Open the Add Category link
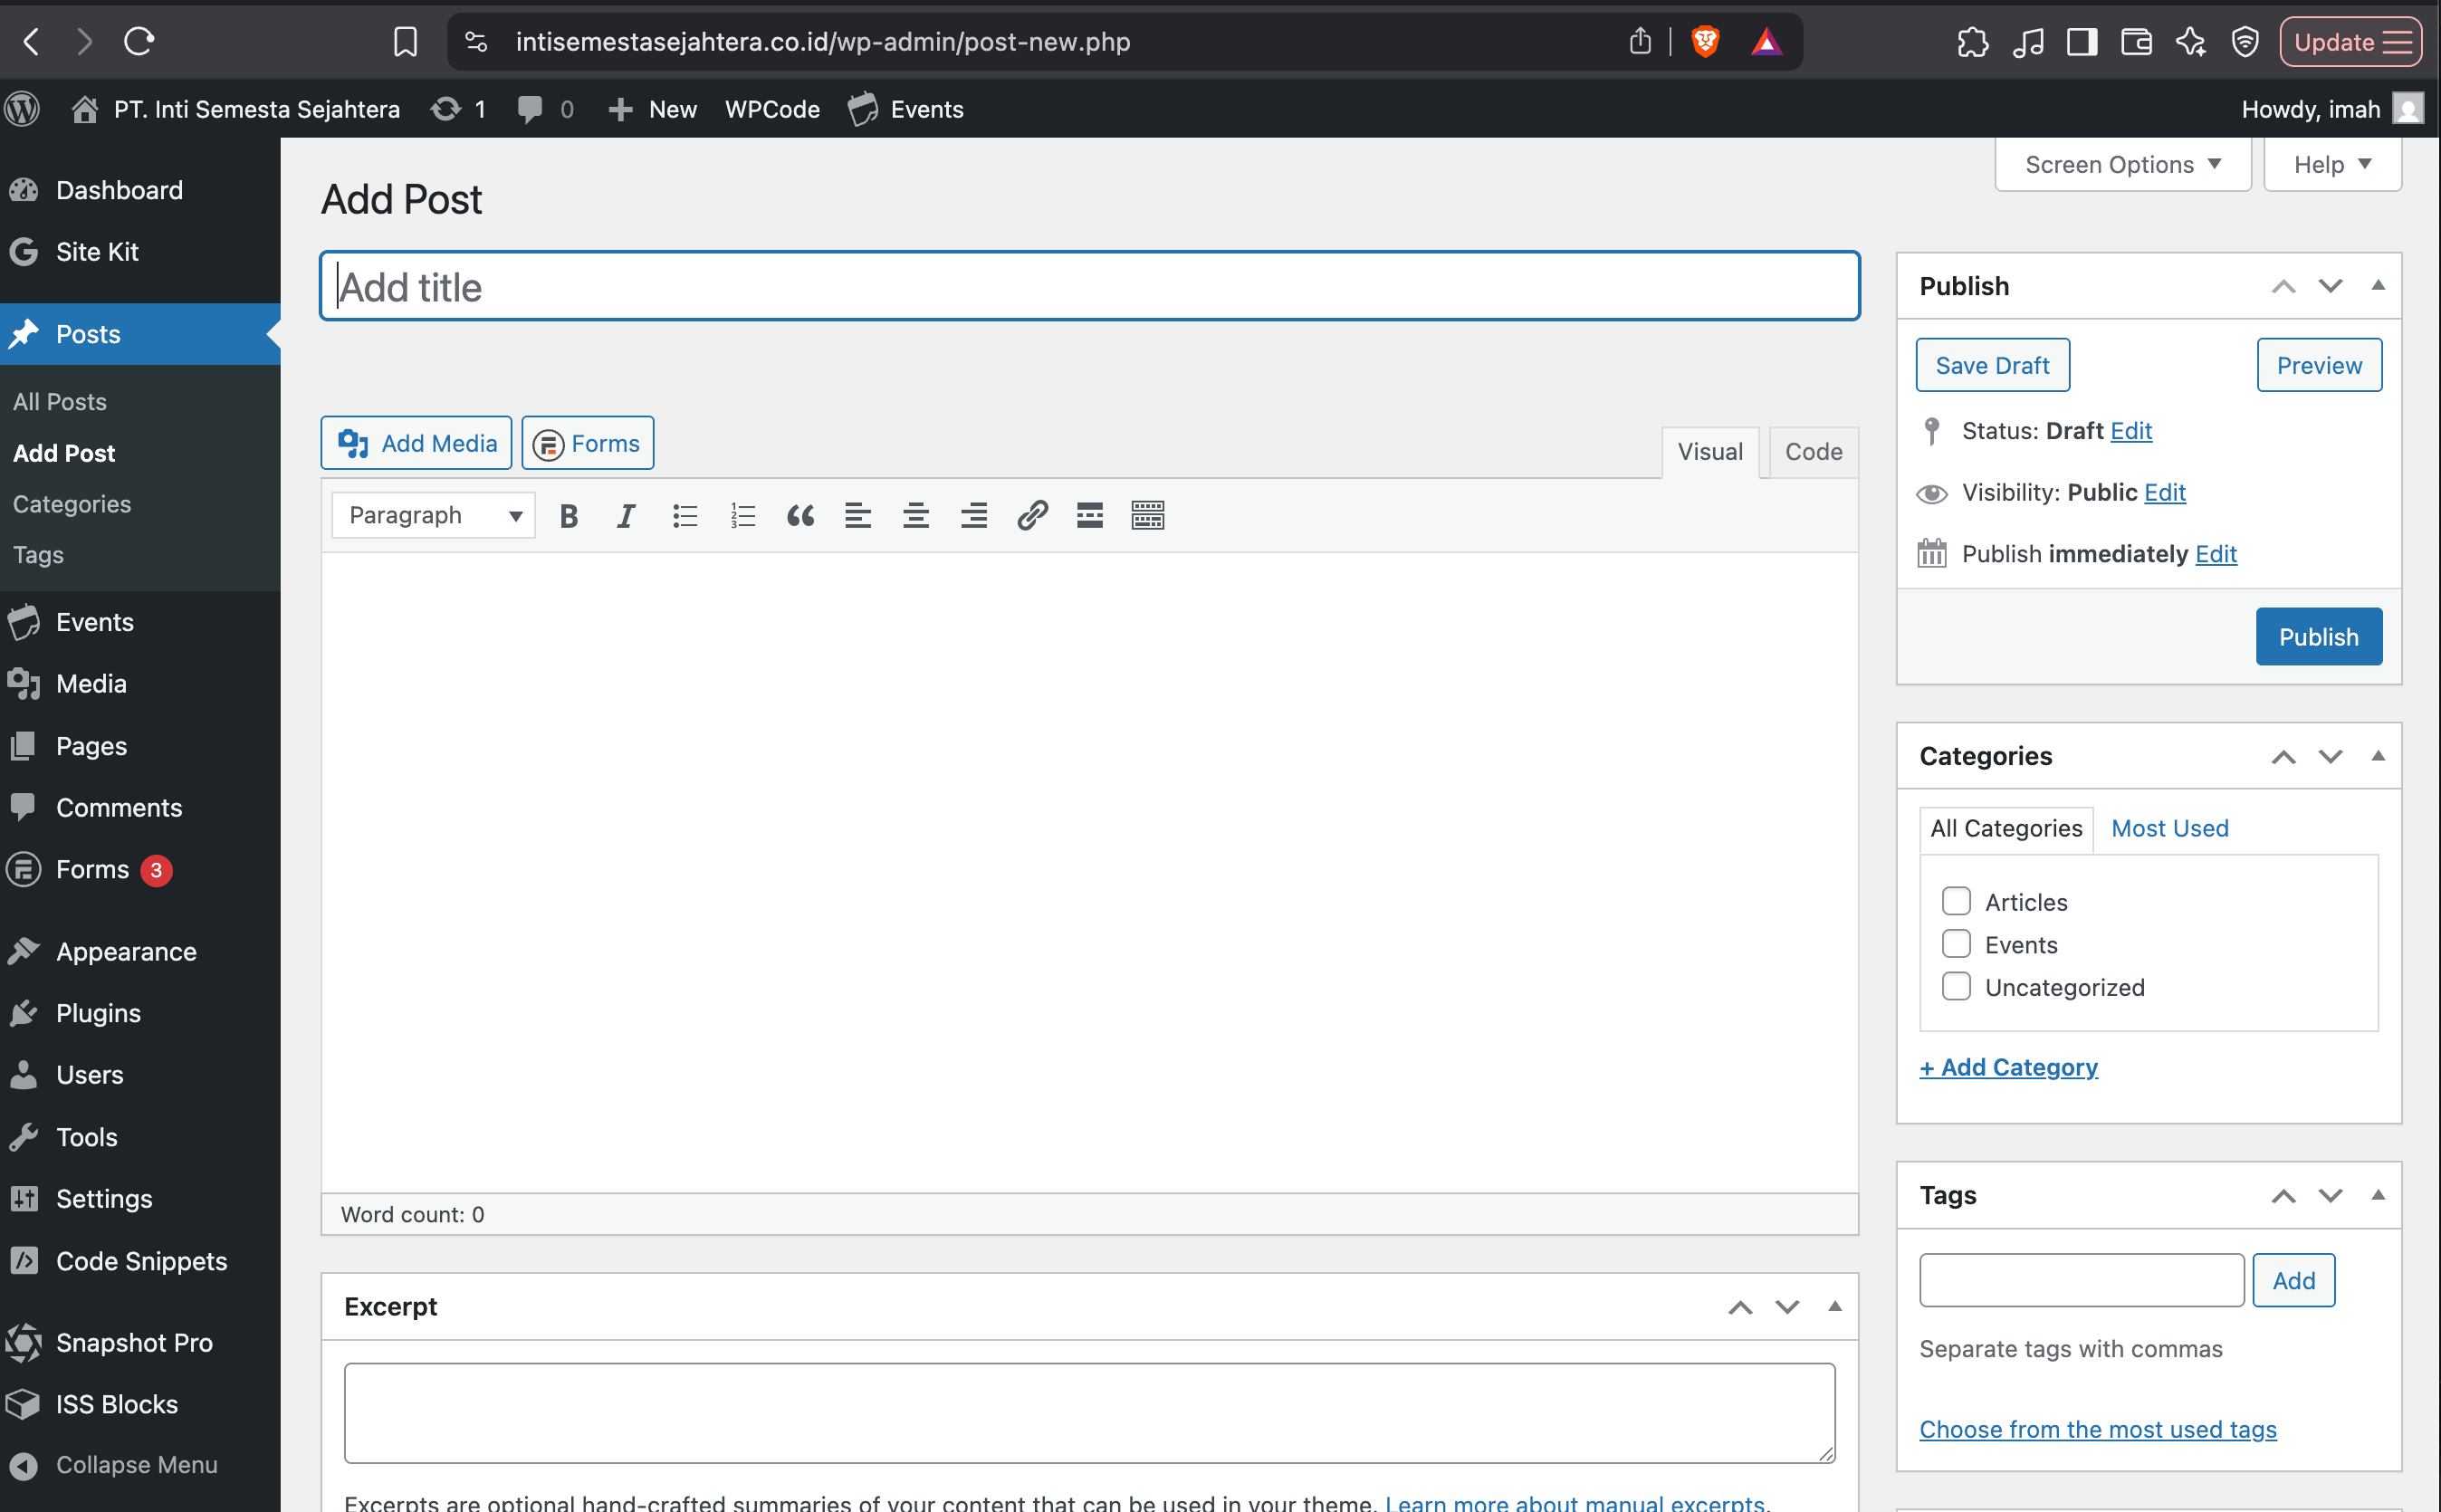Image resolution: width=2441 pixels, height=1512 pixels. tap(2008, 1067)
